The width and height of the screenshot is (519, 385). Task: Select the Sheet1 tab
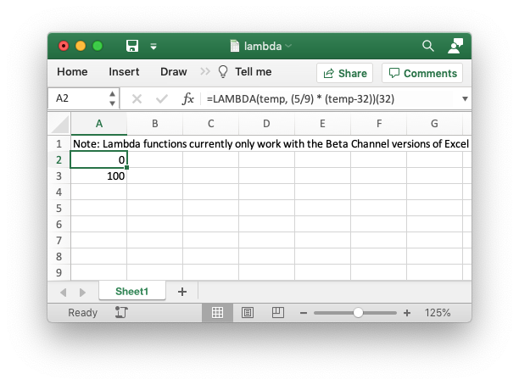[x=132, y=292]
